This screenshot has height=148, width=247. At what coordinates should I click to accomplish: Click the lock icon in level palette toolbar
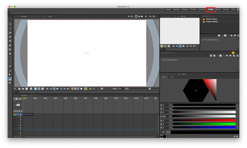(237, 56)
